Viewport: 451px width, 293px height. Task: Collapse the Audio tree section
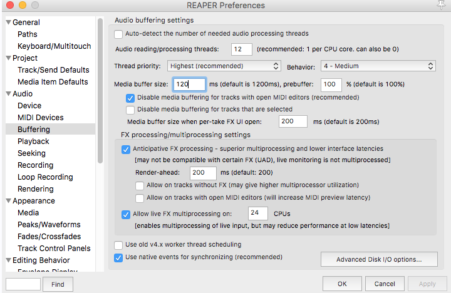click(8, 94)
